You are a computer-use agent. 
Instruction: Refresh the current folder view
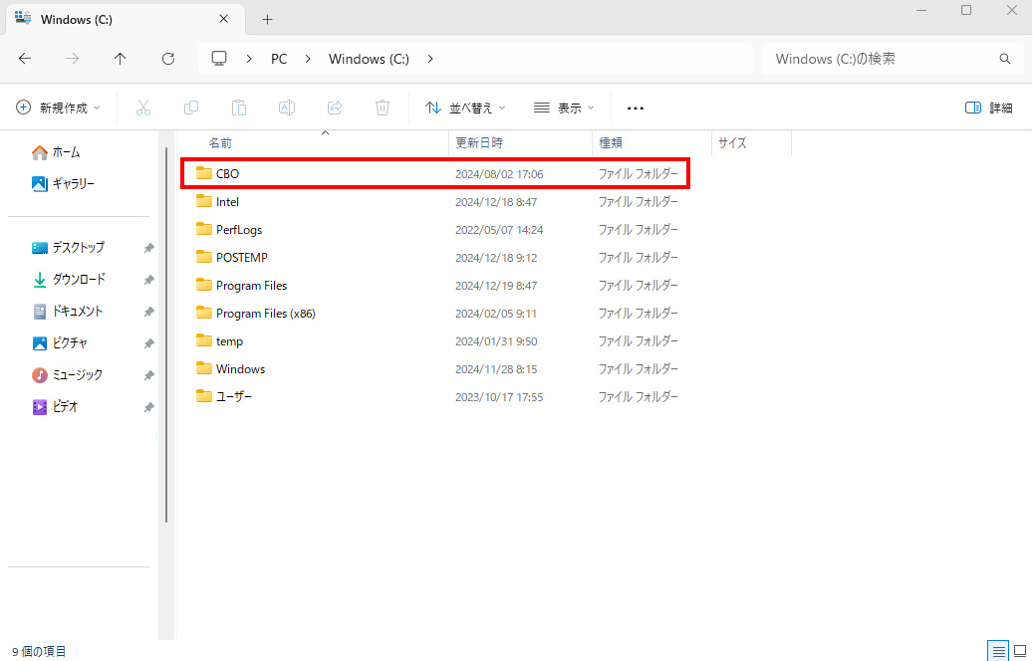(168, 59)
